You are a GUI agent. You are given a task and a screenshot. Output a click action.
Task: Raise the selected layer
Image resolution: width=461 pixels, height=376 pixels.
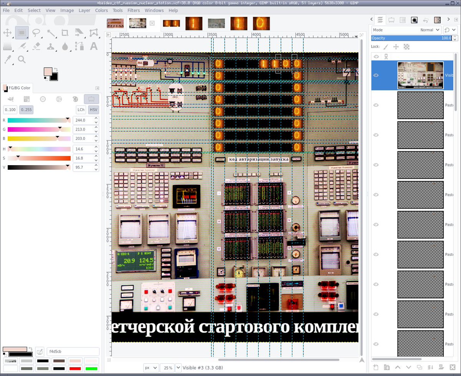coord(398,368)
